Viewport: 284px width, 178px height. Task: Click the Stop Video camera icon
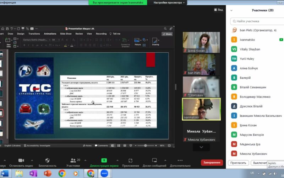tap(21, 161)
